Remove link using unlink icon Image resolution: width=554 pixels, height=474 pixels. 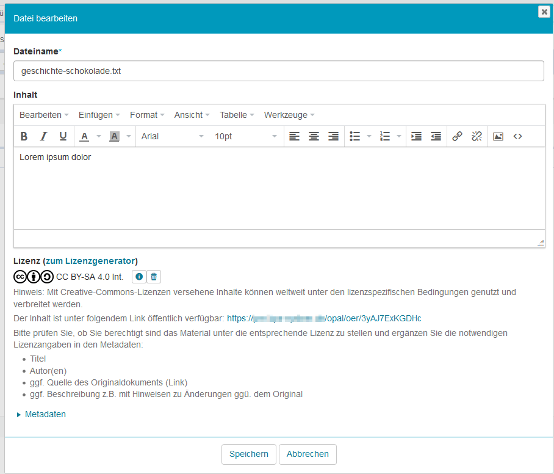(477, 136)
